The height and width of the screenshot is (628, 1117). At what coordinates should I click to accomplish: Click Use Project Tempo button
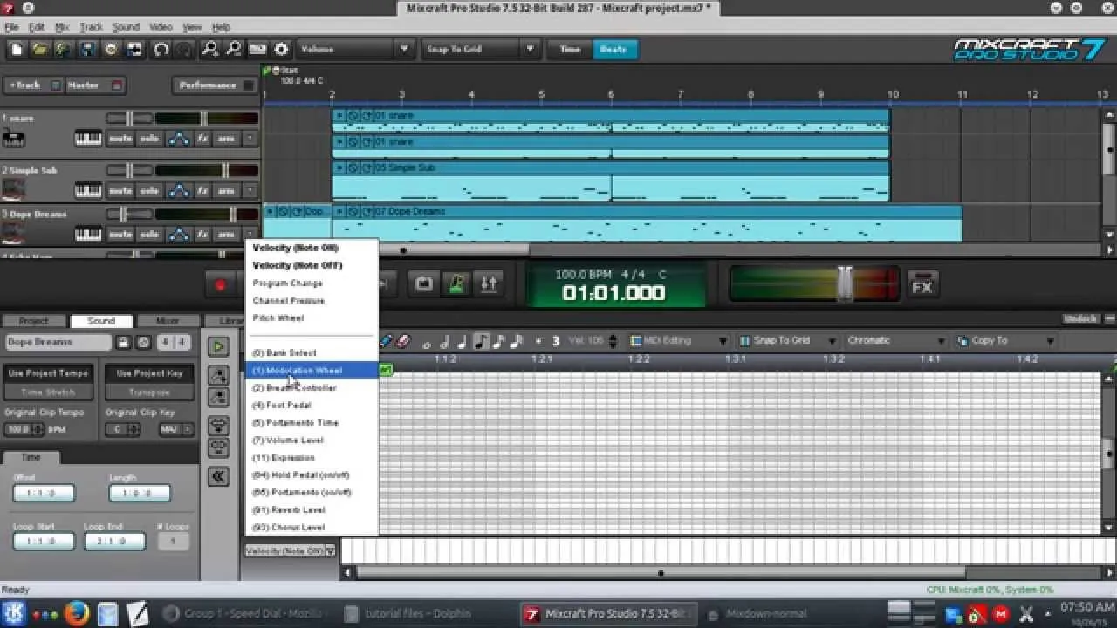click(48, 373)
